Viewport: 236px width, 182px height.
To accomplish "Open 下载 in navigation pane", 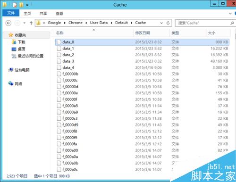I will 21,42.
